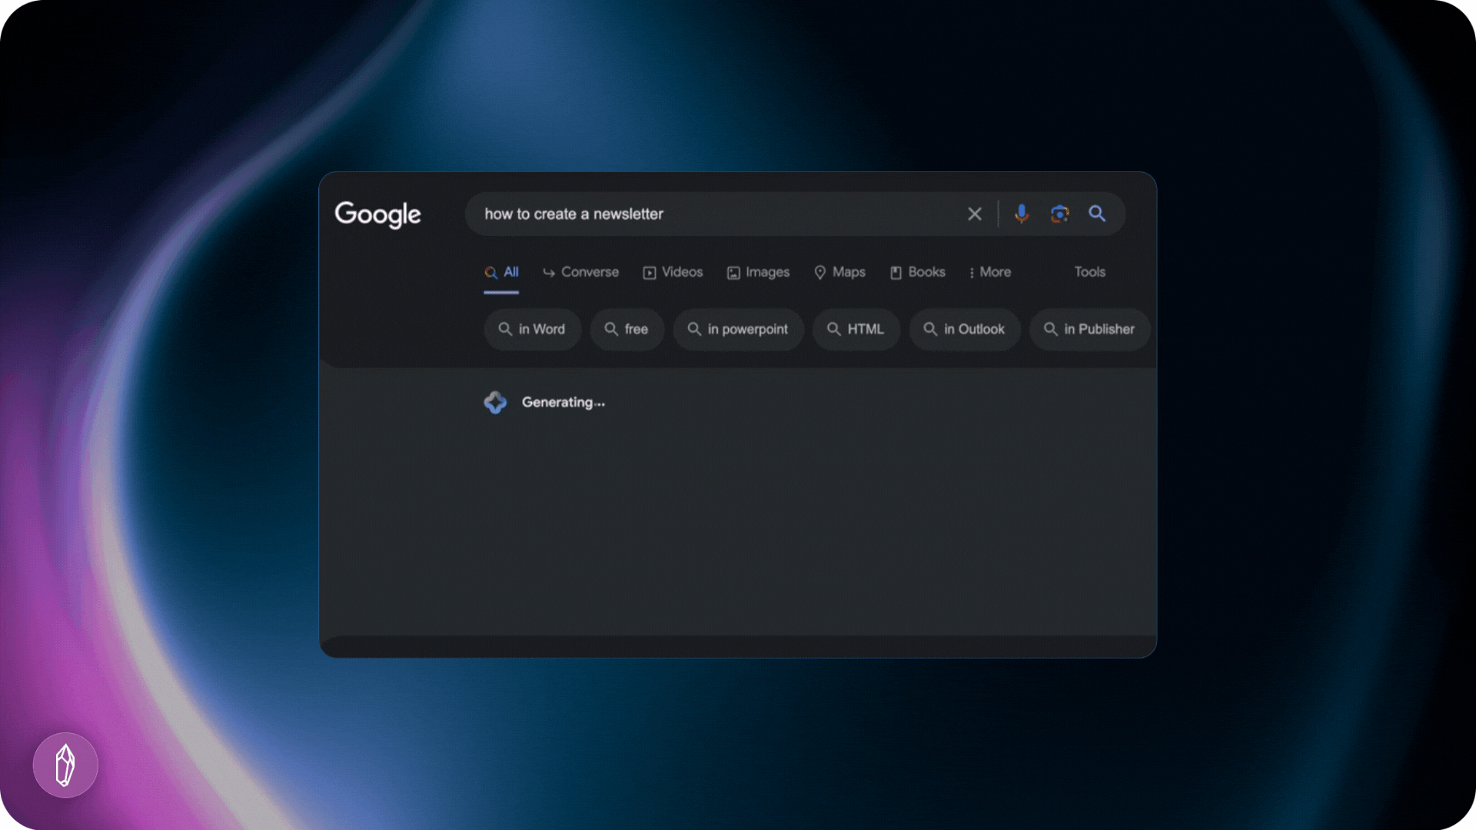Image resolution: width=1476 pixels, height=830 pixels.
Task: Click the crystal icon in bottom-left corner
Action: (x=65, y=765)
